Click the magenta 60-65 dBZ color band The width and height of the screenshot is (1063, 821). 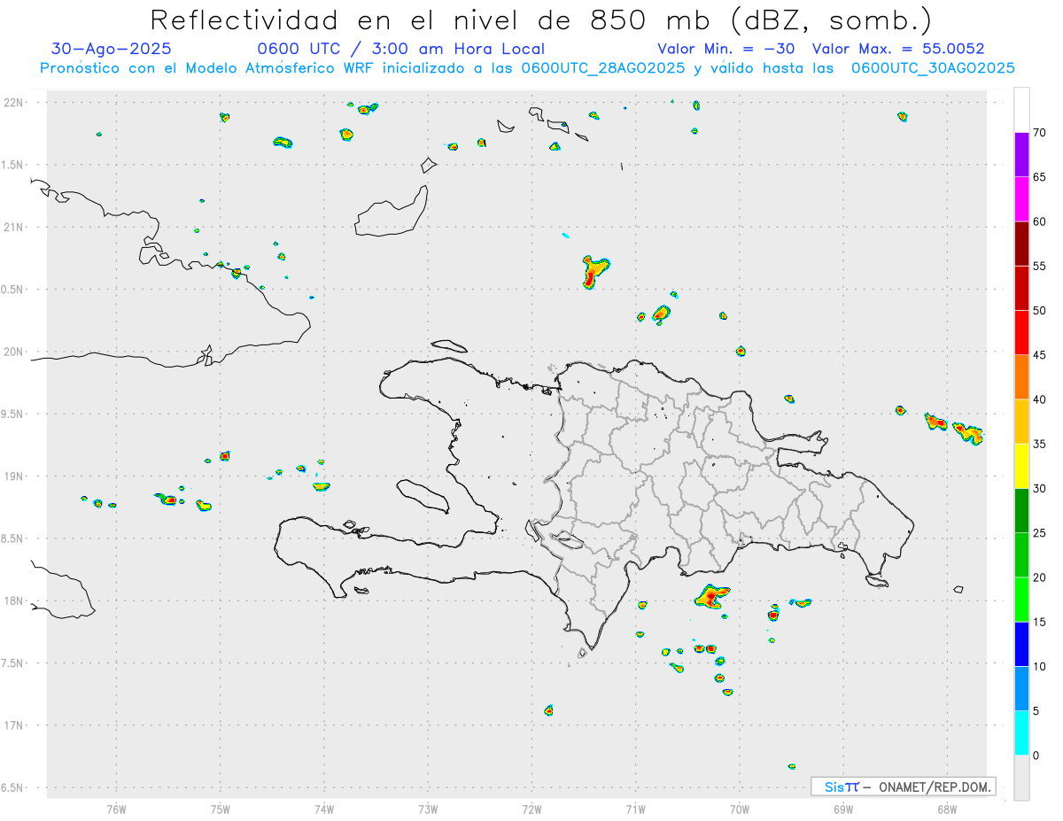coord(1021,199)
